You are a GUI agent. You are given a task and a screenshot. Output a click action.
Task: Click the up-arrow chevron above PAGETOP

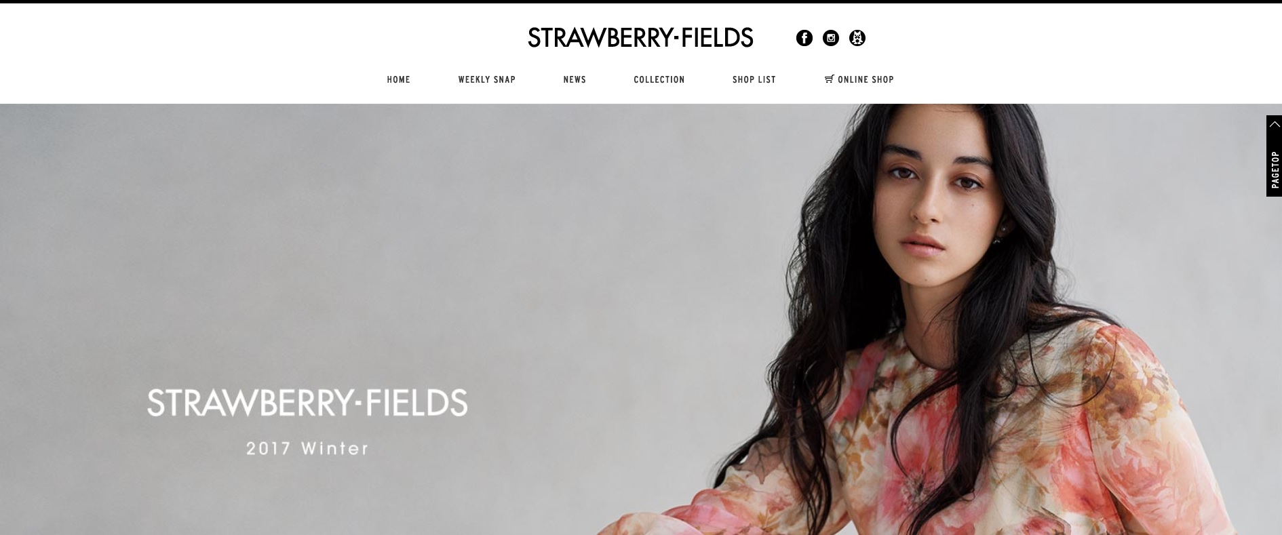coord(1274,124)
